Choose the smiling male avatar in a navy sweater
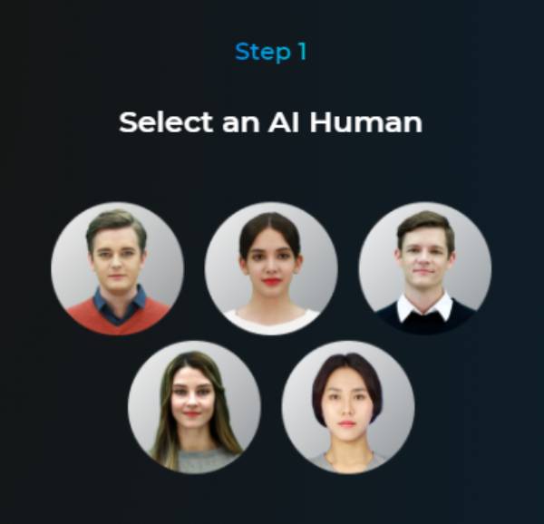Viewport: 544px width, 524px height. pyautogui.click(x=425, y=268)
